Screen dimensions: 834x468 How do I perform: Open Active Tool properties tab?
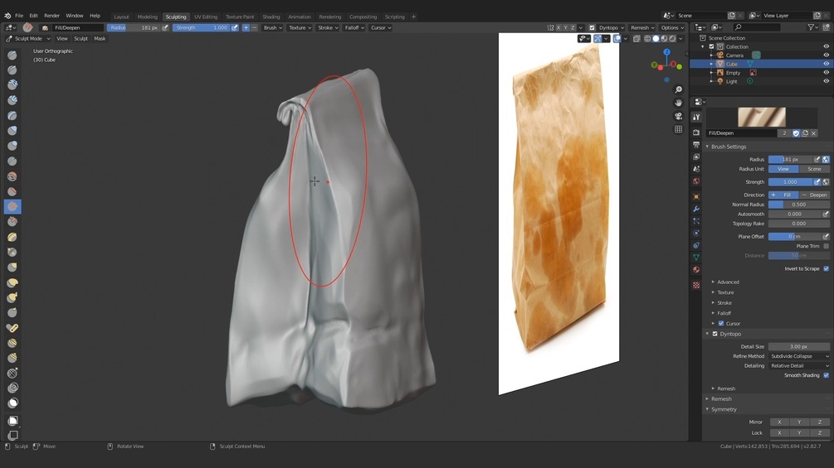696,117
